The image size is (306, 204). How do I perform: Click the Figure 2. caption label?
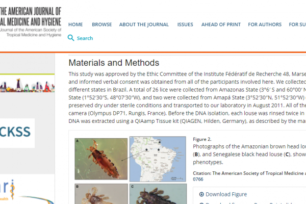202,139
